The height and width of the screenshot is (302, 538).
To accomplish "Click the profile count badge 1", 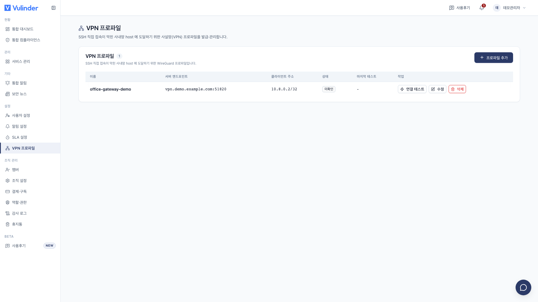I will 119,56.
